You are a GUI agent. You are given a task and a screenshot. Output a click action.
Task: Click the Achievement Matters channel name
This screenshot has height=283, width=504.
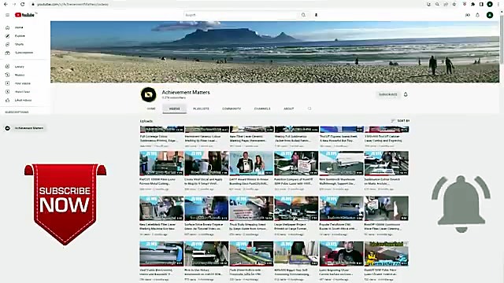[x=186, y=92]
